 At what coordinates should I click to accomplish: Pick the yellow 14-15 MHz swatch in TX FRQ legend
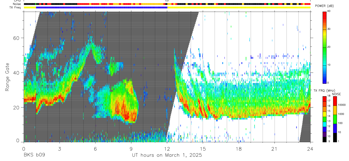tap(325, 114)
